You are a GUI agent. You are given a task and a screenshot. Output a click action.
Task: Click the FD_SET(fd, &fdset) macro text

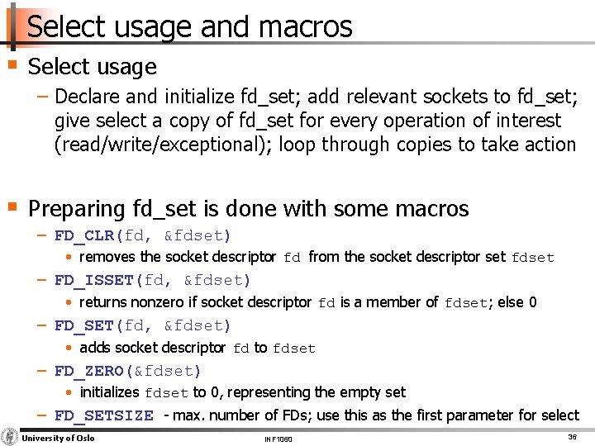click(x=143, y=325)
